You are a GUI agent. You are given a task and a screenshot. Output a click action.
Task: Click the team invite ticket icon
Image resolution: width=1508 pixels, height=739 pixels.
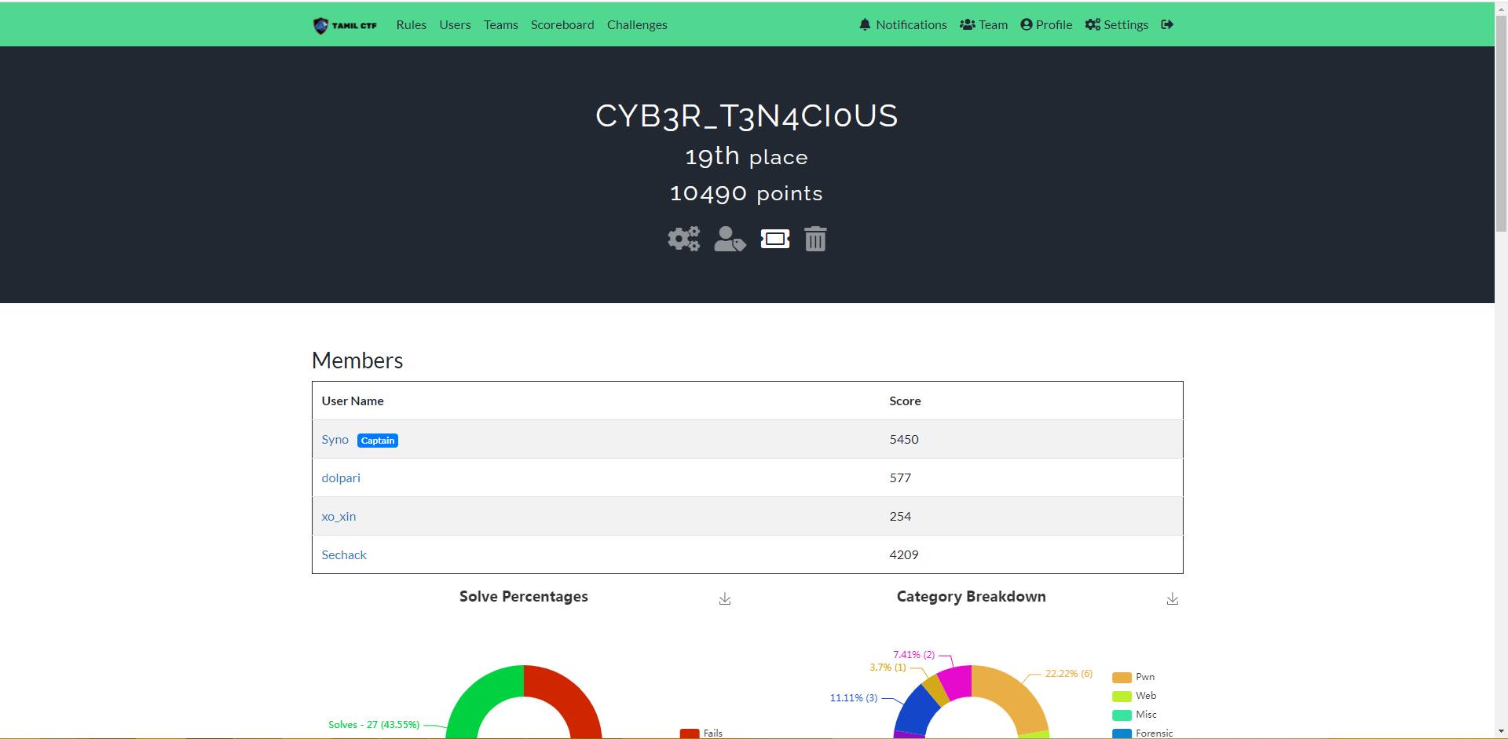coord(775,239)
